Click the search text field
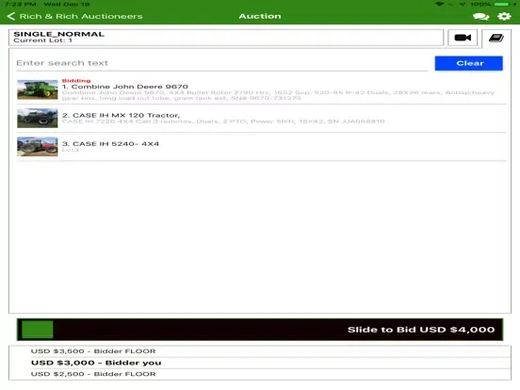This screenshot has width=520, height=390. pyautogui.click(x=222, y=63)
